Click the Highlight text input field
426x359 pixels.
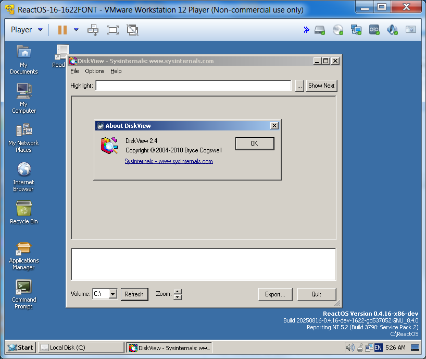pyautogui.click(x=193, y=86)
